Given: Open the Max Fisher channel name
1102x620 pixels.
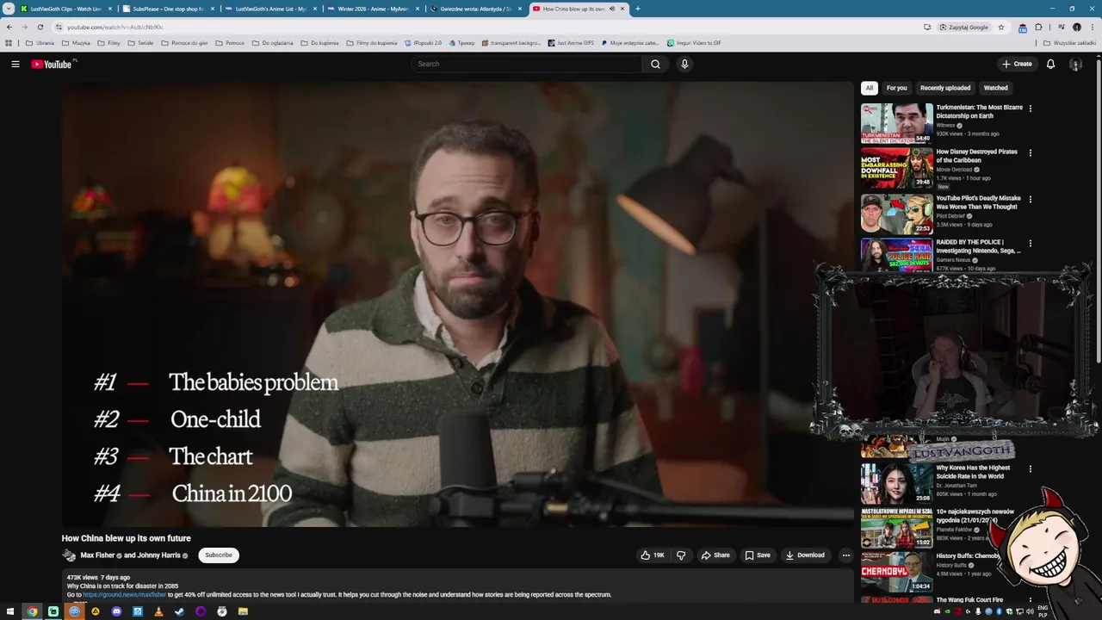Looking at the screenshot, I should click(97, 555).
